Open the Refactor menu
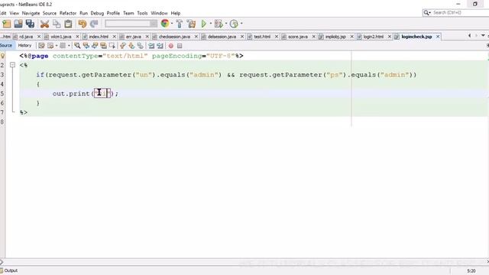The height and width of the screenshot is (275, 489). [68, 13]
